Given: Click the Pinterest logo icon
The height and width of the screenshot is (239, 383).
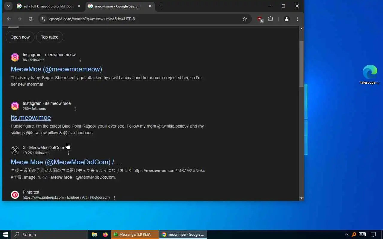Looking at the screenshot, I should pos(15,194).
